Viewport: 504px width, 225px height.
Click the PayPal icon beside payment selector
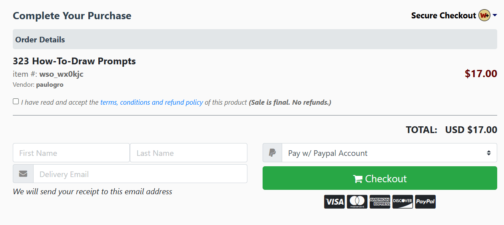coord(272,153)
